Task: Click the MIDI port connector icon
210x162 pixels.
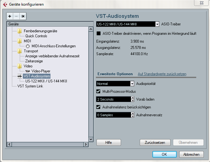Action: point(28,46)
